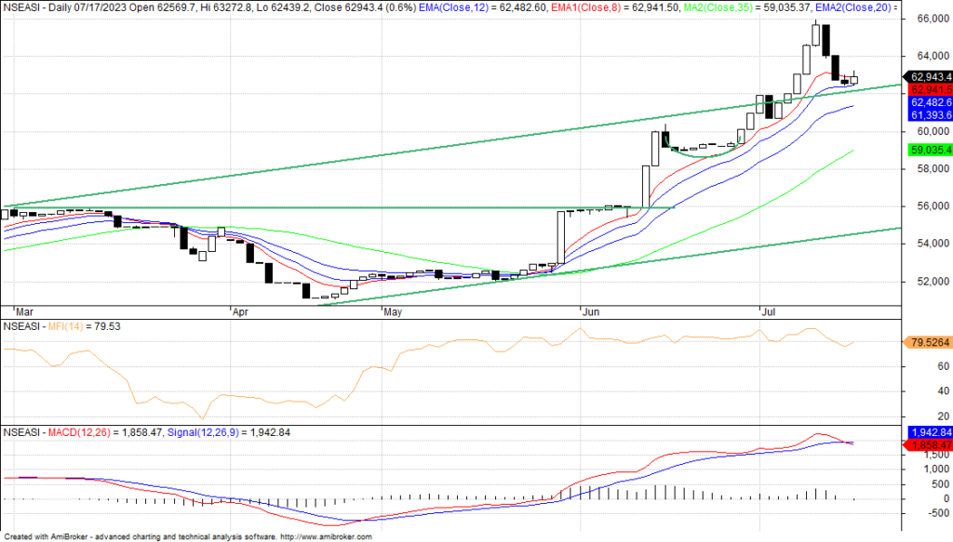This screenshot has height=542, width=953.
Task: Click the 66,000 price axis label
Action: coord(926,19)
